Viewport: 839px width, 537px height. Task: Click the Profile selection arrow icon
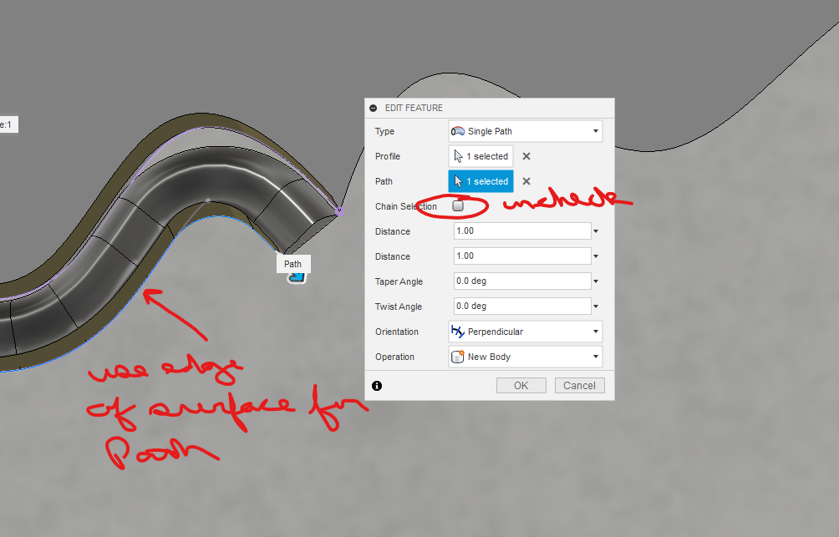(x=460, y=156)
